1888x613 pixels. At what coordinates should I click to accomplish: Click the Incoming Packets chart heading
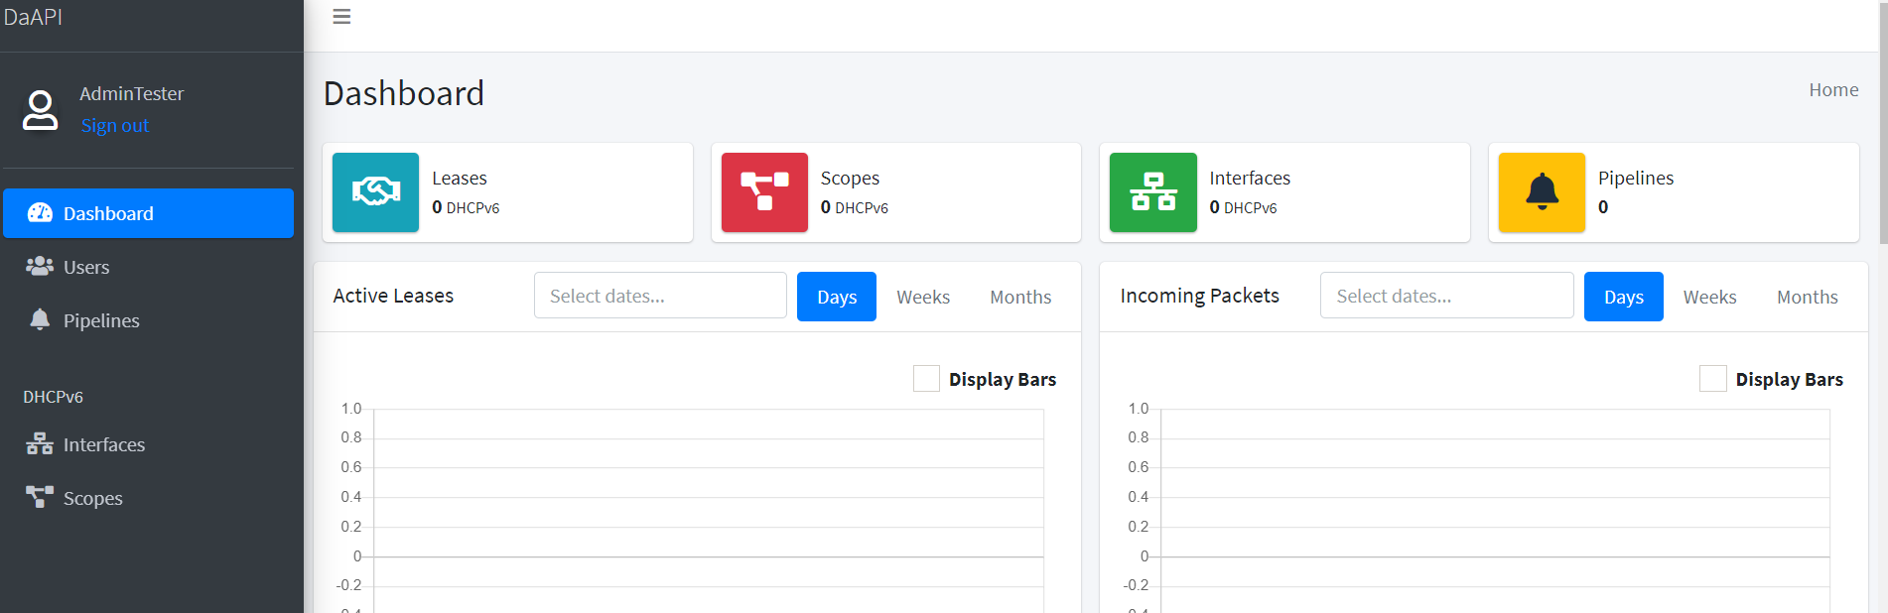tap(1199, 296)
